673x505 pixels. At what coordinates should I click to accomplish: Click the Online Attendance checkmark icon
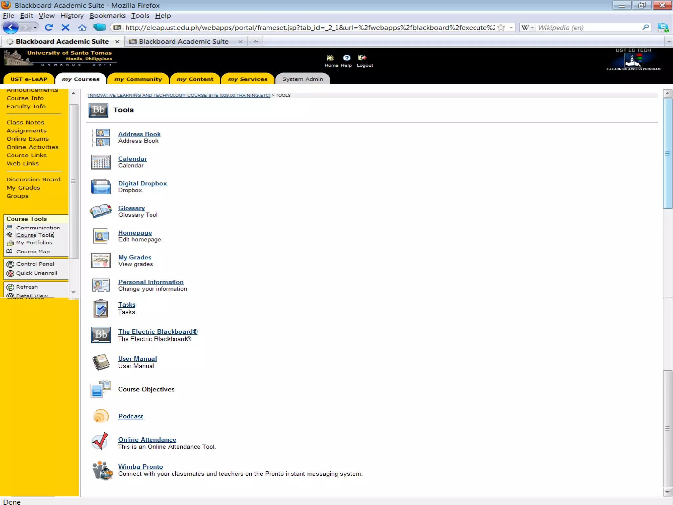[x=101, y=442]
